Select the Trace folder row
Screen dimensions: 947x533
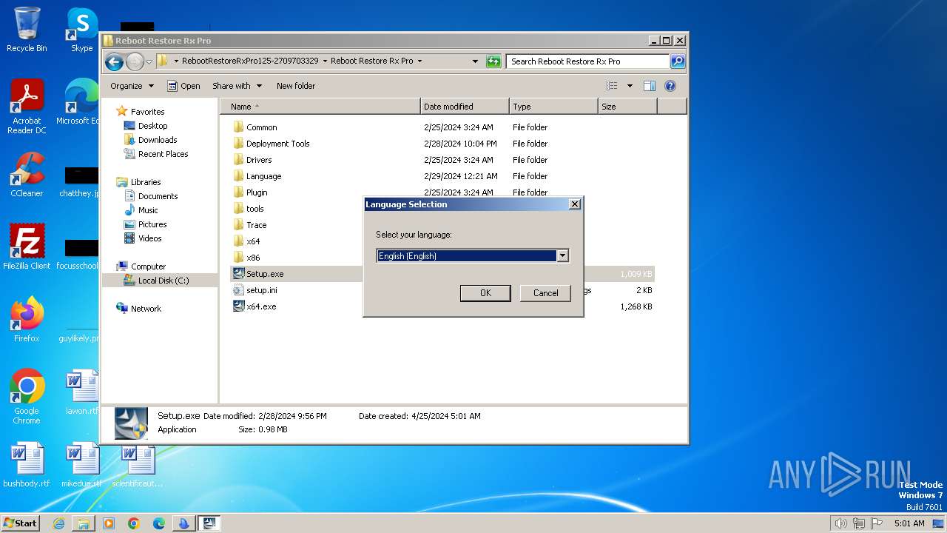click(x=249, y=225)
